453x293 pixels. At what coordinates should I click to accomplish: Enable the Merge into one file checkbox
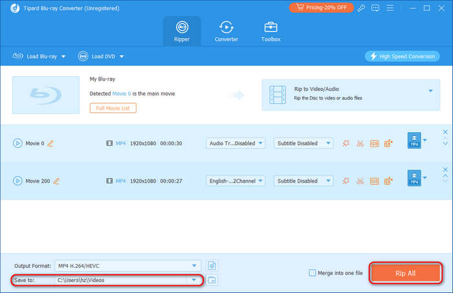pos(313,273)
